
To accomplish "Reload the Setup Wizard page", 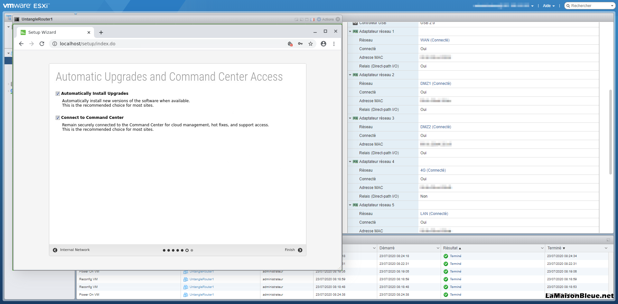I will coord(42,44).
